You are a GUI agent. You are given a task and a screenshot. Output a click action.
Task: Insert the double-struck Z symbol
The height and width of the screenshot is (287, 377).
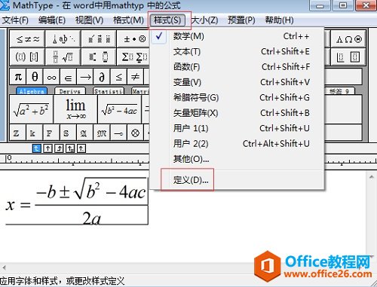18,133
